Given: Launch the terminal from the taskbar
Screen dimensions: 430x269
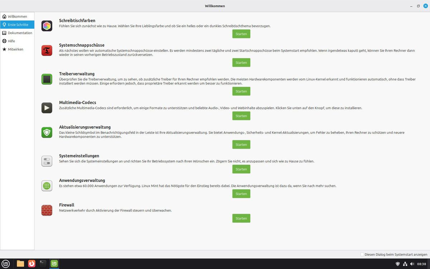Looking at the screenshot, I should click(43, 264).
